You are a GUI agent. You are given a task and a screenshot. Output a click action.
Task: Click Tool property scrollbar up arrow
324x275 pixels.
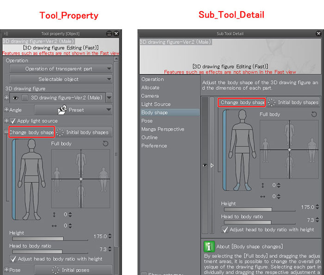pos(116,59)
